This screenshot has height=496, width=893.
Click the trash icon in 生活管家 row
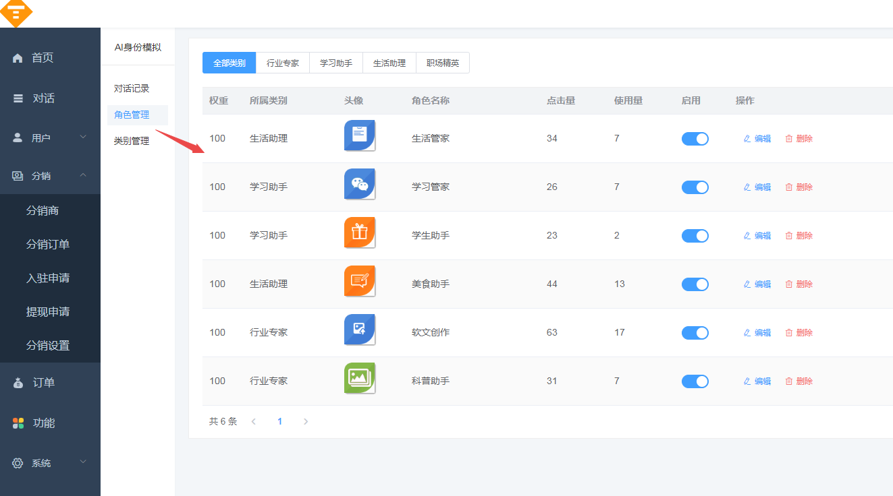(x=789, y=139)
